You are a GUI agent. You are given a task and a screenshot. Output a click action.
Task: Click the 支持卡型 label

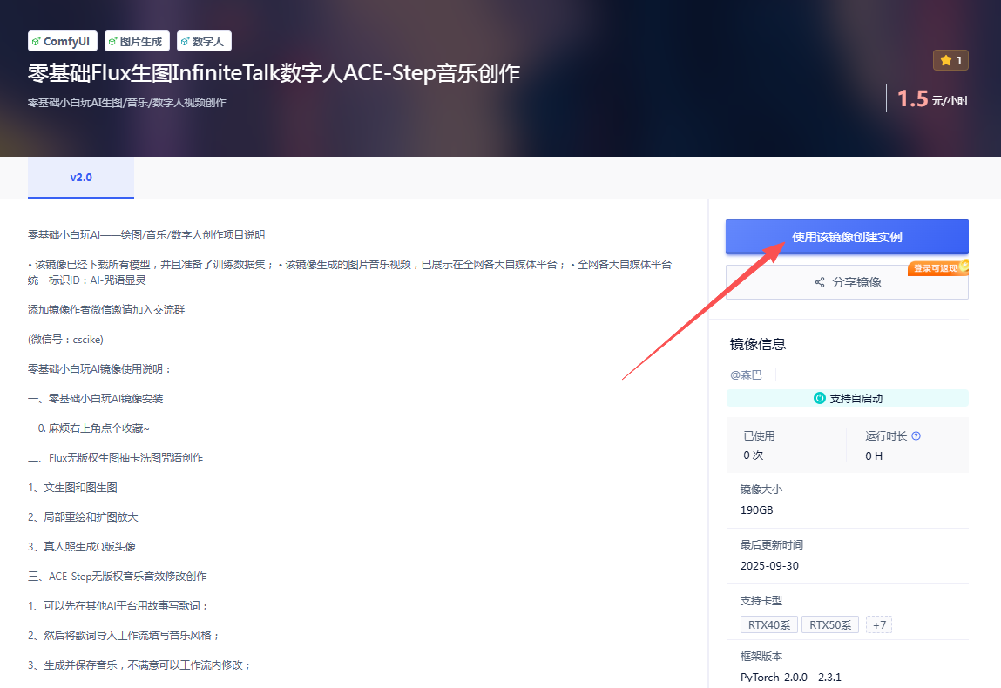[761, 601]
